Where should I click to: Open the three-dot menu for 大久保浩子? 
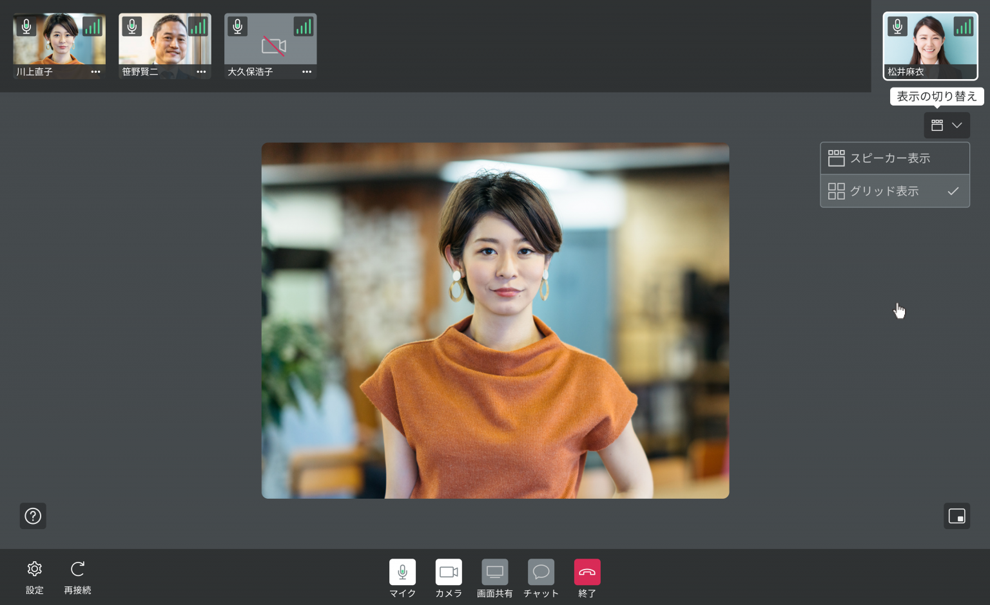click(x=307, y=72)
